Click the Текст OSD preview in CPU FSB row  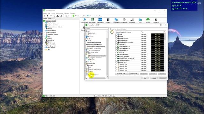pyautogui.click(x=157, y=52)
